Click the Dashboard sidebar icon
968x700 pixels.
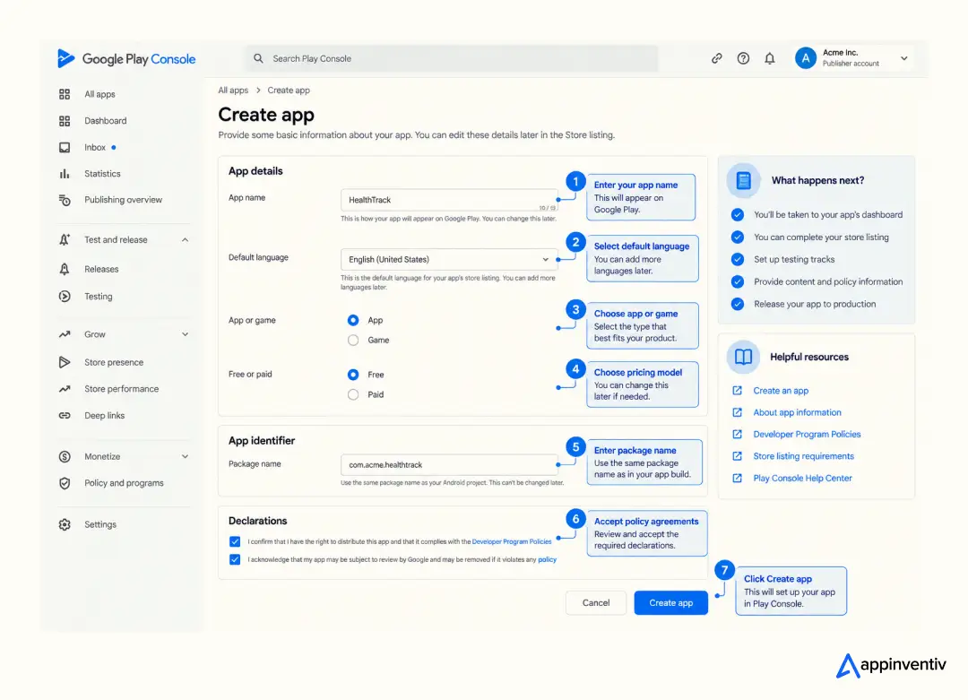pos(65,120)
